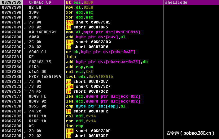Select "je short 00C873F2" instruction
Screen dimensions: 219x139
coord(87,111)
